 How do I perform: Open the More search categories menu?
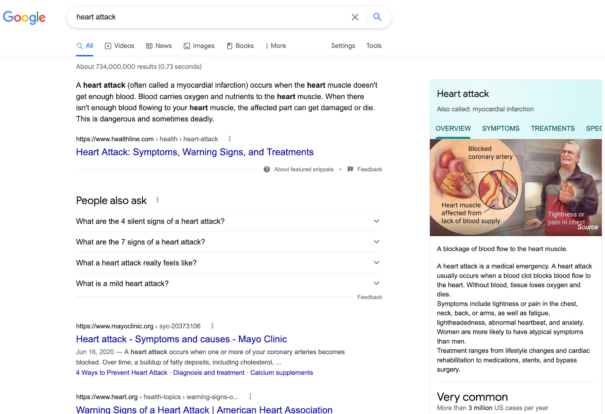(276, 46)
